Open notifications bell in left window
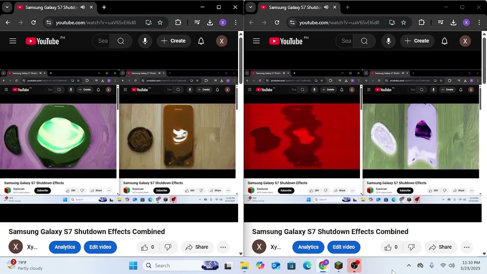This screenshot has width=487, height=274. point(201,41)
